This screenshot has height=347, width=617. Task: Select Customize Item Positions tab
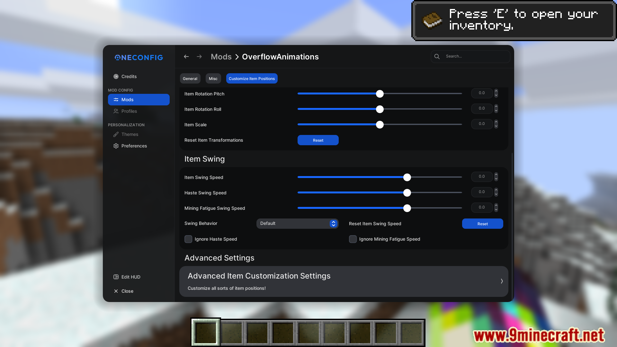(x=252, y=78)
